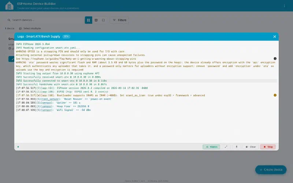Click the text_sensor tag in Reset Reason line

[x=50, y=99]
